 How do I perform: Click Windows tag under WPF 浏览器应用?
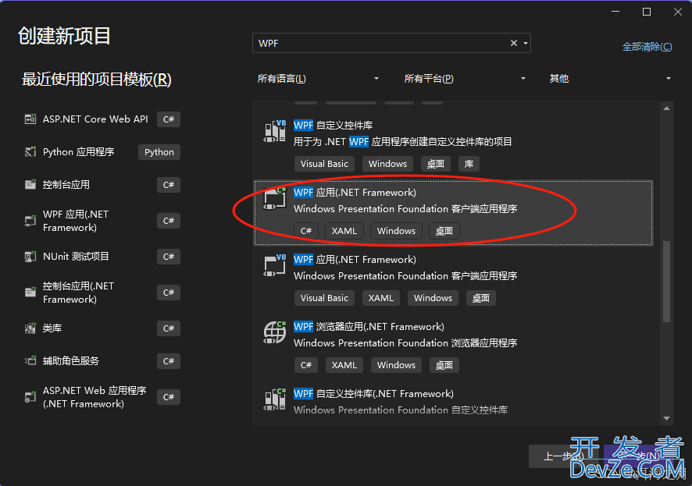coord(396,365)
